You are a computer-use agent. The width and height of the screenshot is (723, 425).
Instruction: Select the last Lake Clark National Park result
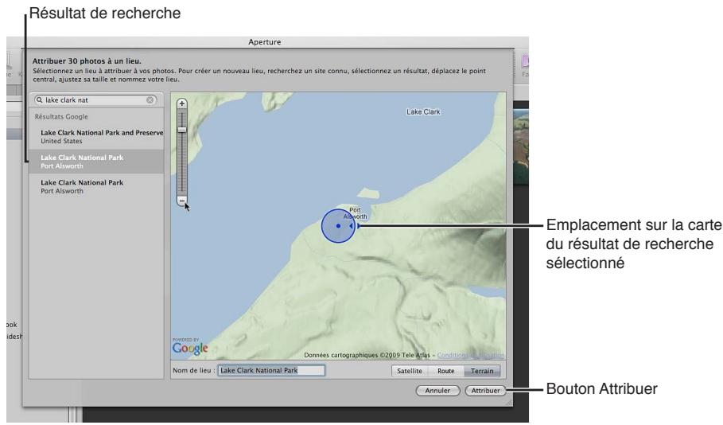96,186
